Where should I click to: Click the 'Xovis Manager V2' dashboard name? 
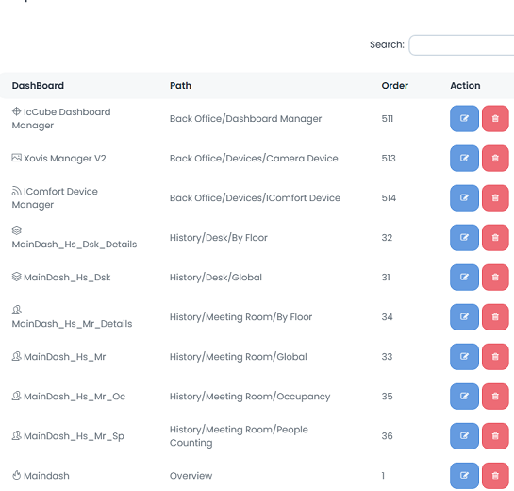click(x=65, y=159)
